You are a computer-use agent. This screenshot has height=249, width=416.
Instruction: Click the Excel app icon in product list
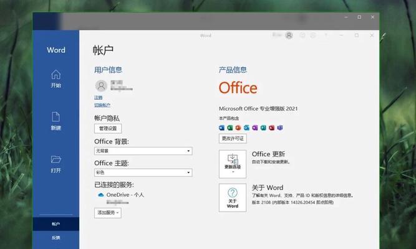230,128
